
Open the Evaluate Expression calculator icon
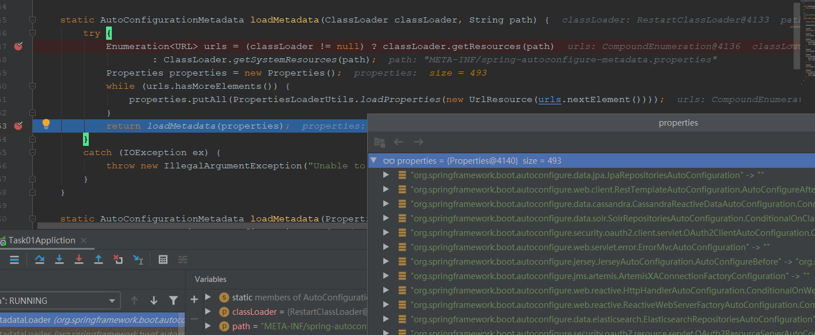click(163, 259)
